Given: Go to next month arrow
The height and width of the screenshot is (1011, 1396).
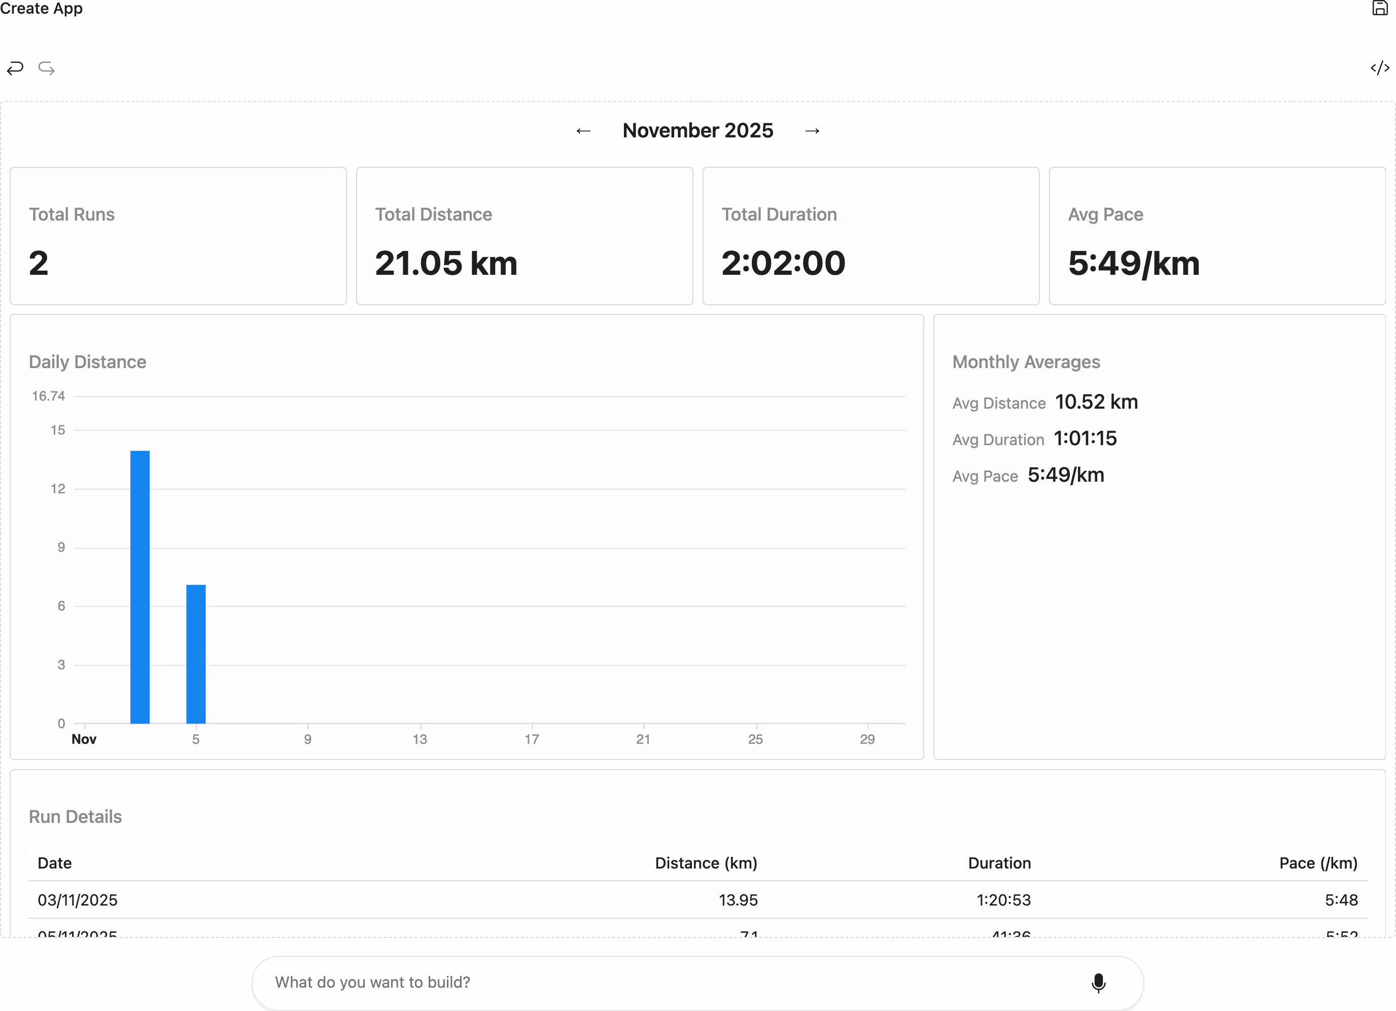Looking at the screenshot, I should tap(812, 131).
